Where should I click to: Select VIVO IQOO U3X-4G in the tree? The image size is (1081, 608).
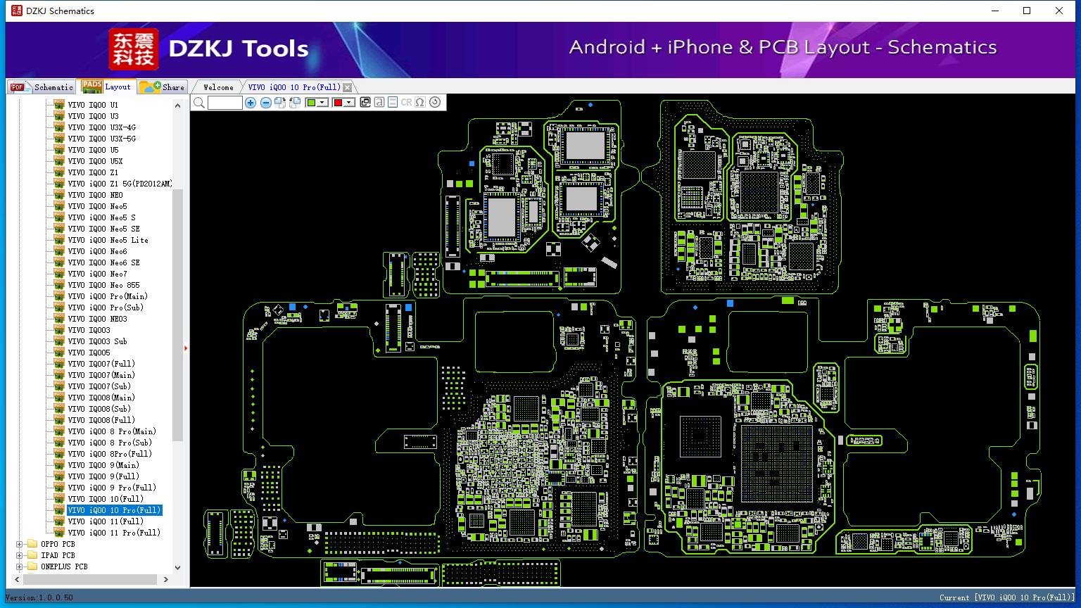[x=102, y=127]
